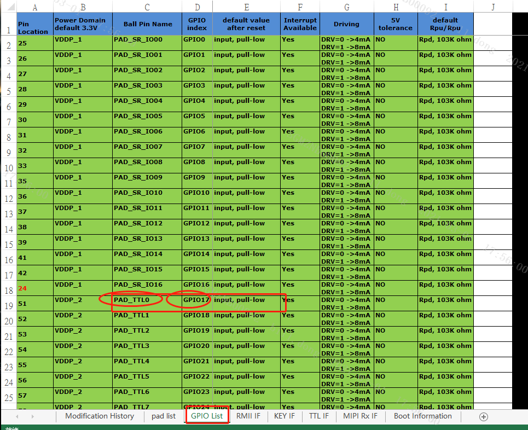Image resolution: width=528 pixels, height=430 pixels.
Task: Select row 18 by its row number
Action: tap(8, 288)
